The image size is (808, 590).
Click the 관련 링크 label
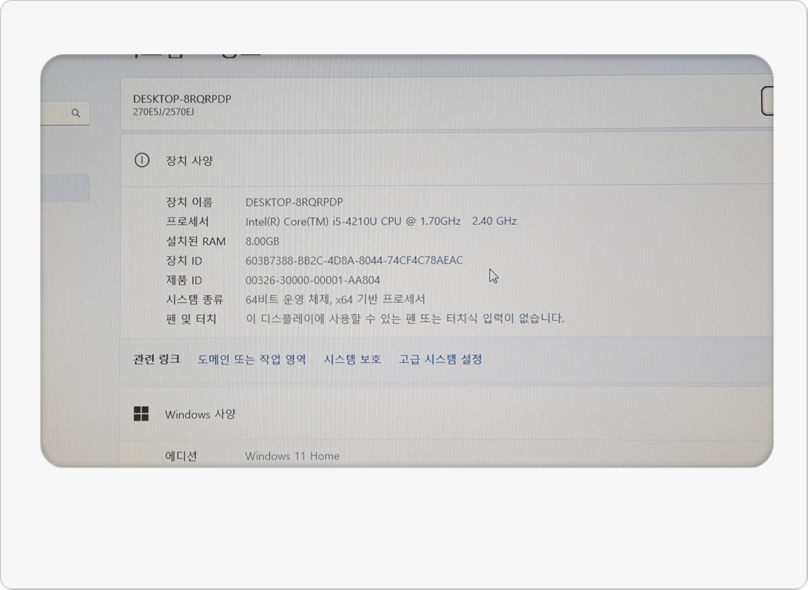(x=157, y=359)
